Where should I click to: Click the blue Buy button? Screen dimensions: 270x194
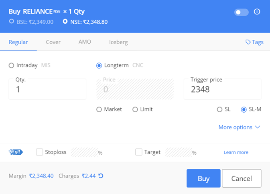click(203, 178)
